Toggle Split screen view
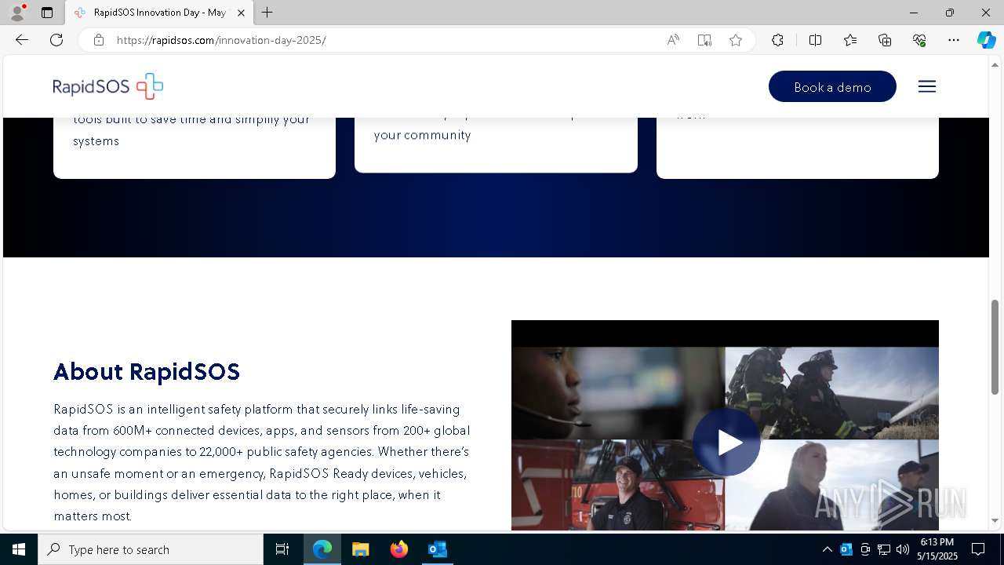This screenshot has height=565, width=1004. [815, 40]
